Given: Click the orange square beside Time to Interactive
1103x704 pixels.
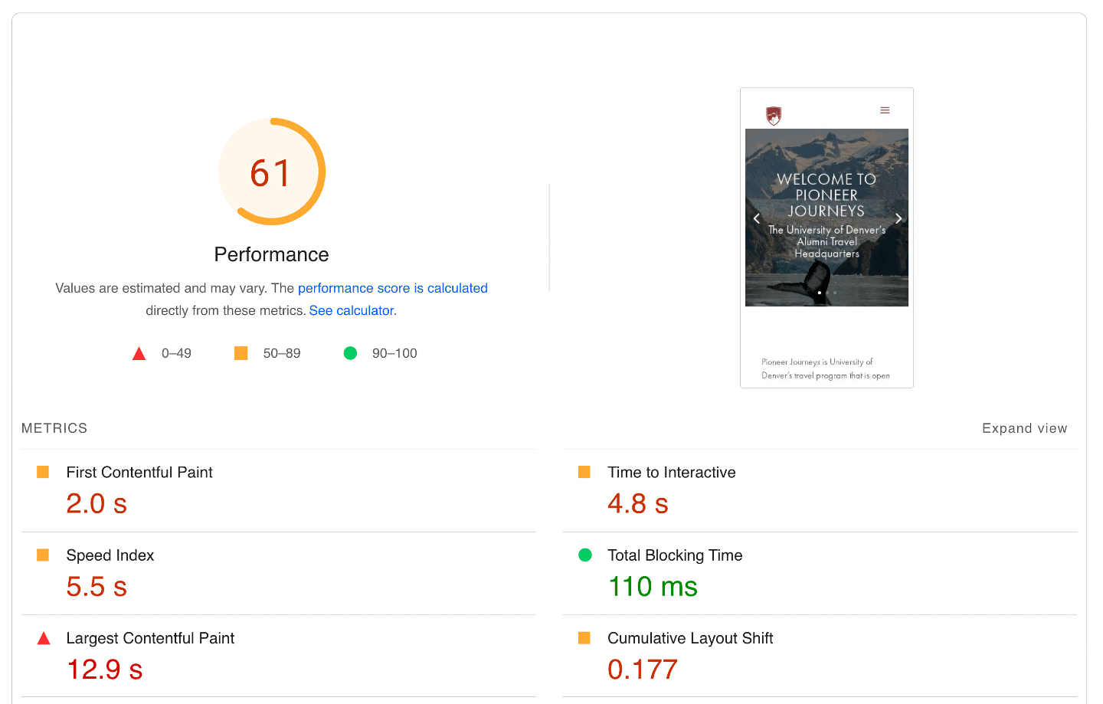Looking at the screenshot, I should pos(584,473).
